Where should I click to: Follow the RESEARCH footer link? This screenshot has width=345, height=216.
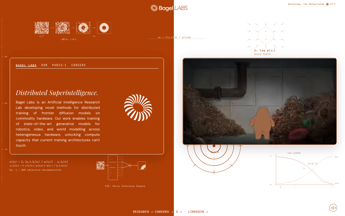tap(143, 212)
